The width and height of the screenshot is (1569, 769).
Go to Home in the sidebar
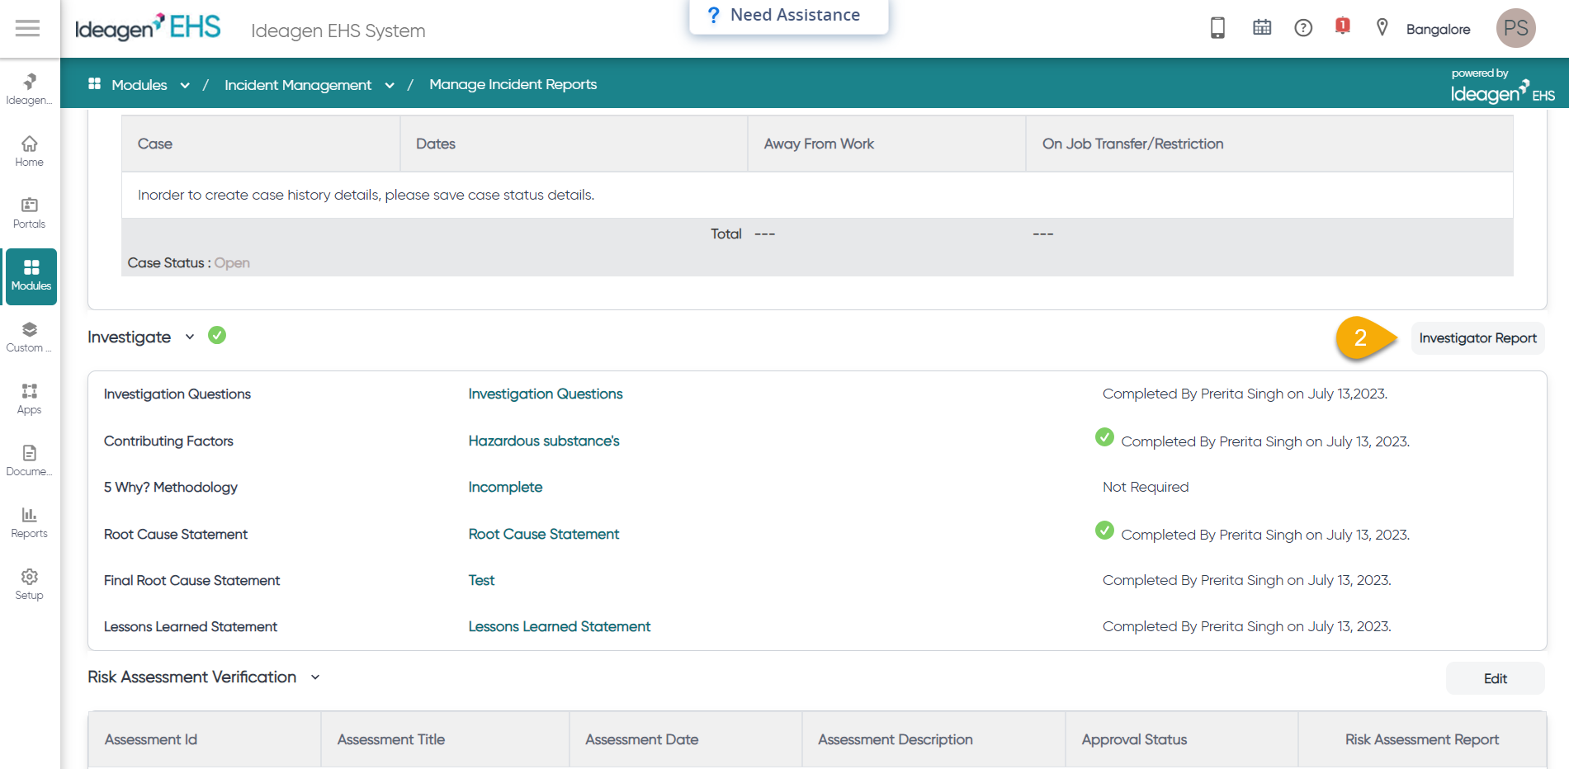[x=30, y=151]
